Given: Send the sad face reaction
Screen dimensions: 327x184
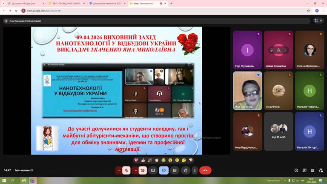Looking at the screenshot, I should point(177,160).
